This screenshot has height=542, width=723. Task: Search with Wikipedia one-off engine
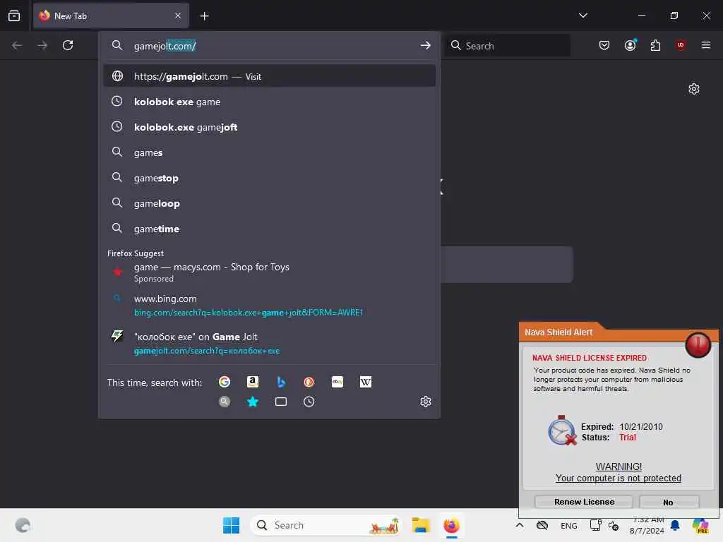[365, 382]
